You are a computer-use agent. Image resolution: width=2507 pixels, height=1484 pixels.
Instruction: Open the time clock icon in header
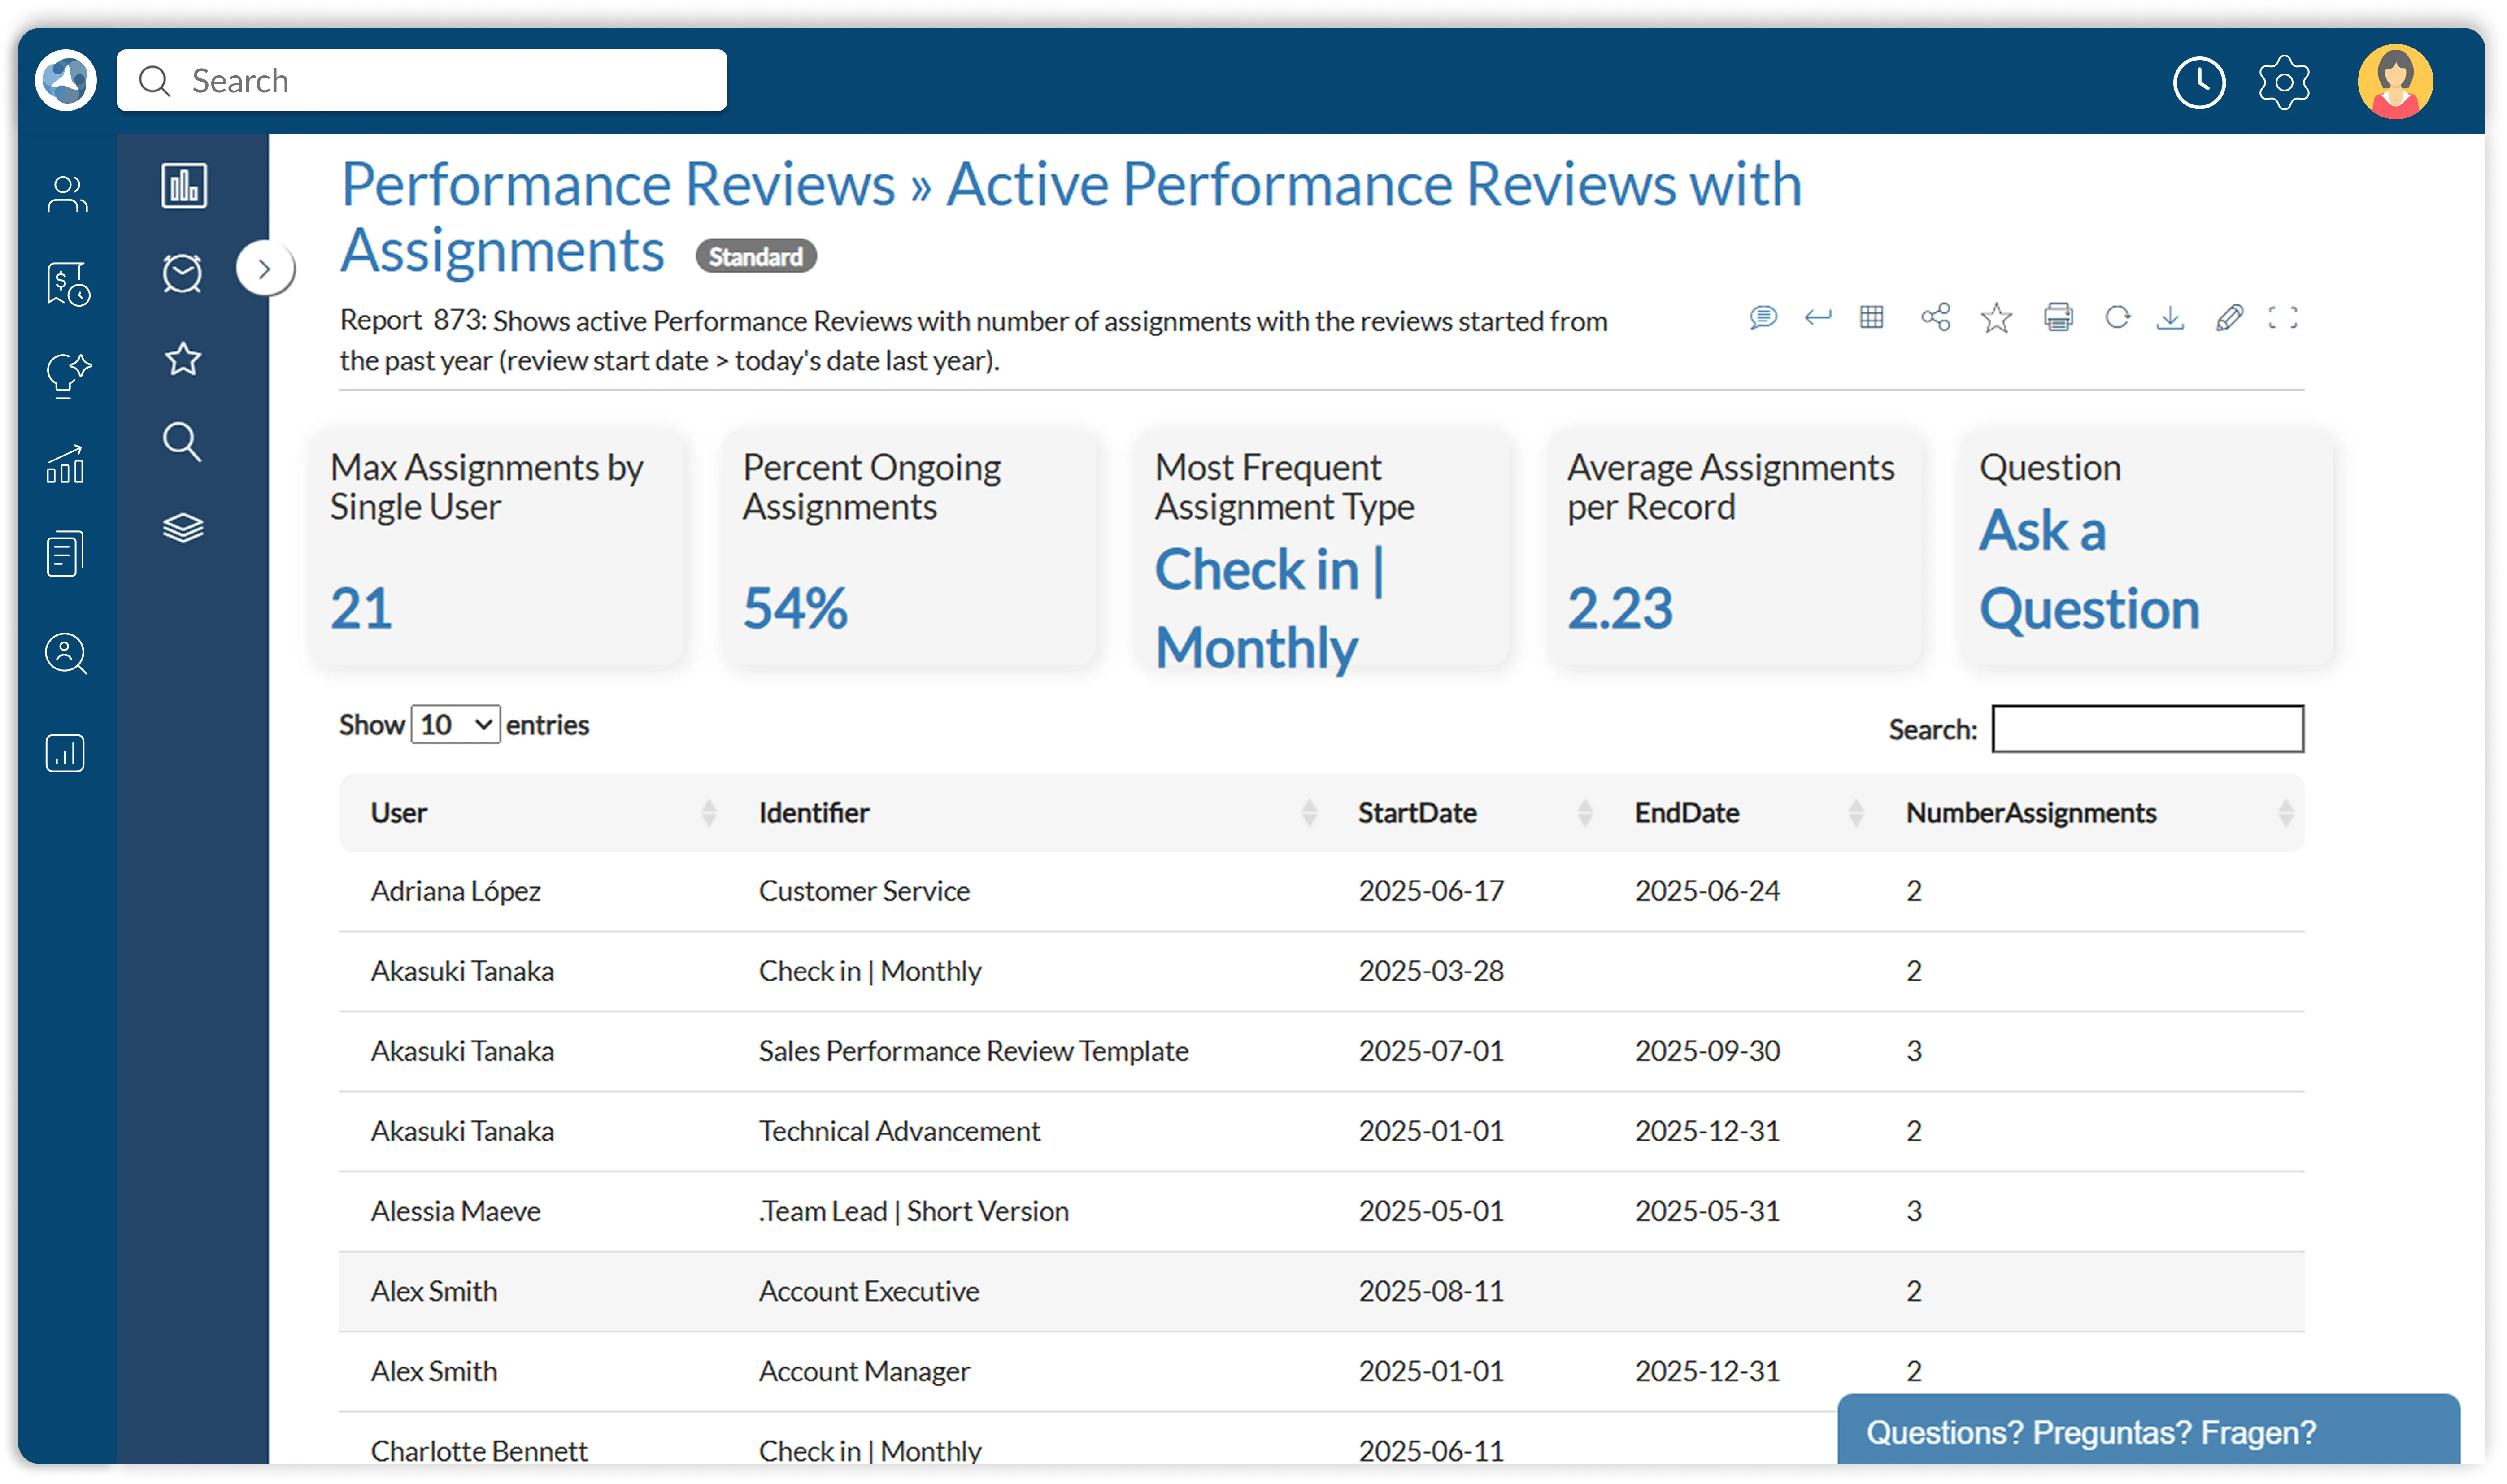[x=2199, y=82]
